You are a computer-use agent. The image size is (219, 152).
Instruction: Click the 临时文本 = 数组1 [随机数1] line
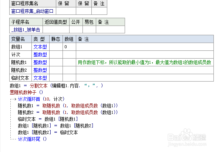pos(48,119)
